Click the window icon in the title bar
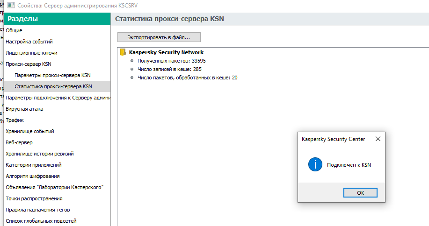Screen dimensions: 429x226 pyautogui.click(x=11, y=5)
